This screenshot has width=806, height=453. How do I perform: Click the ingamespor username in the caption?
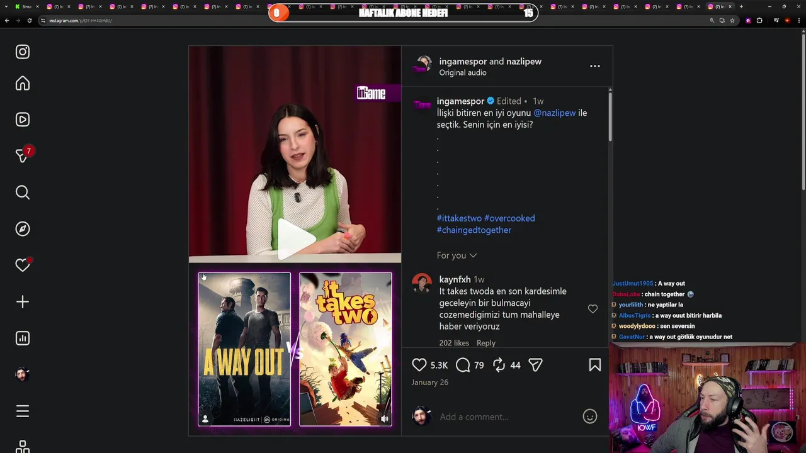click(x=461, y=101)
